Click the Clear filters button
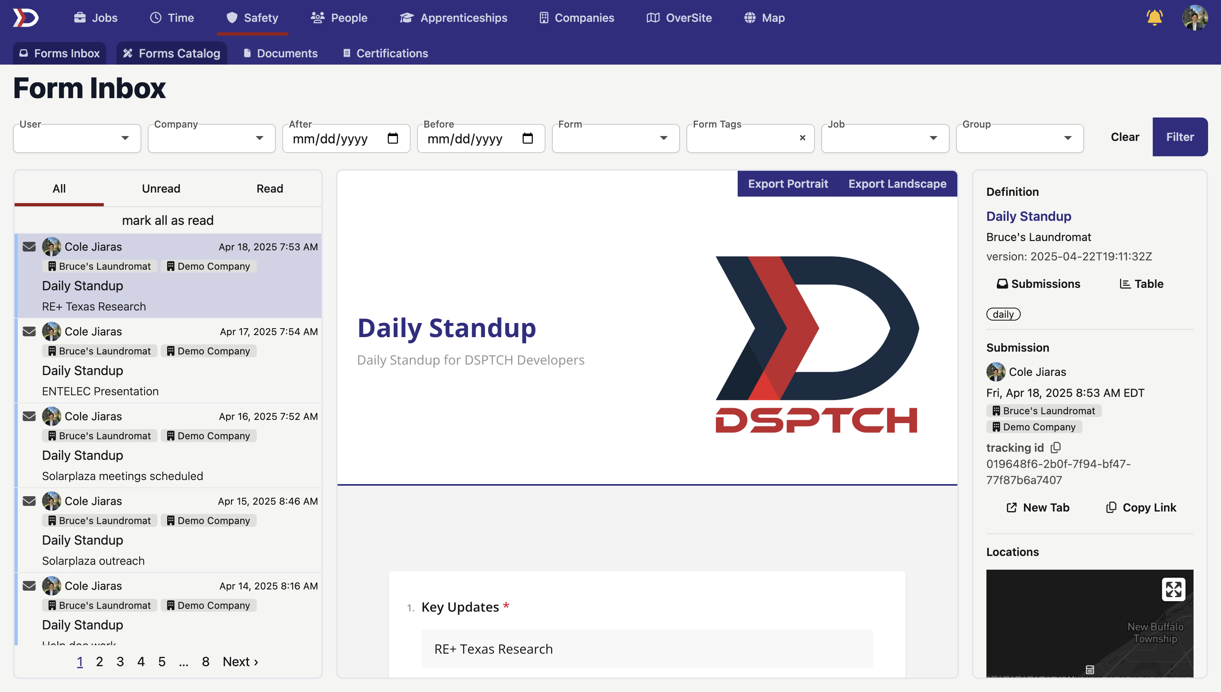1221x692 pixels. (1124, 137)
